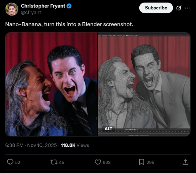This screenshot has height=173, width=196.
Task: Click the blue verified badge
Action: pos(69,6)
